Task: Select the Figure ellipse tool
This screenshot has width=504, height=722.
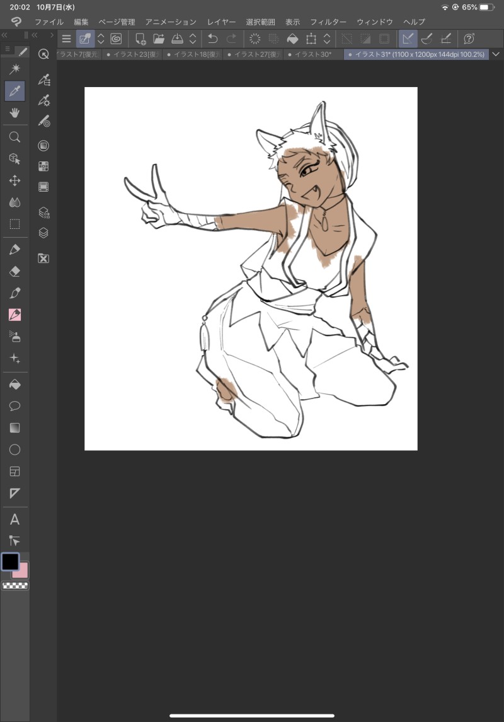Action: (x=14, y=450)
